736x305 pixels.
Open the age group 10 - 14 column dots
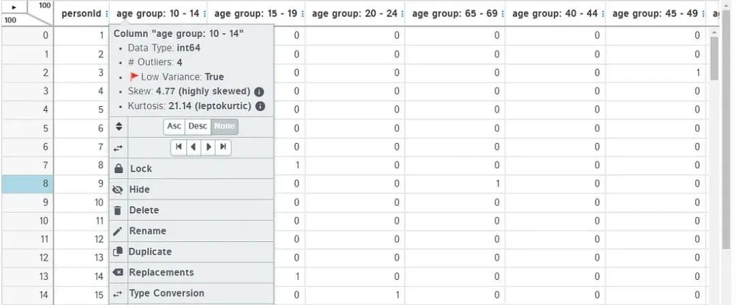(x=204, y=14)
